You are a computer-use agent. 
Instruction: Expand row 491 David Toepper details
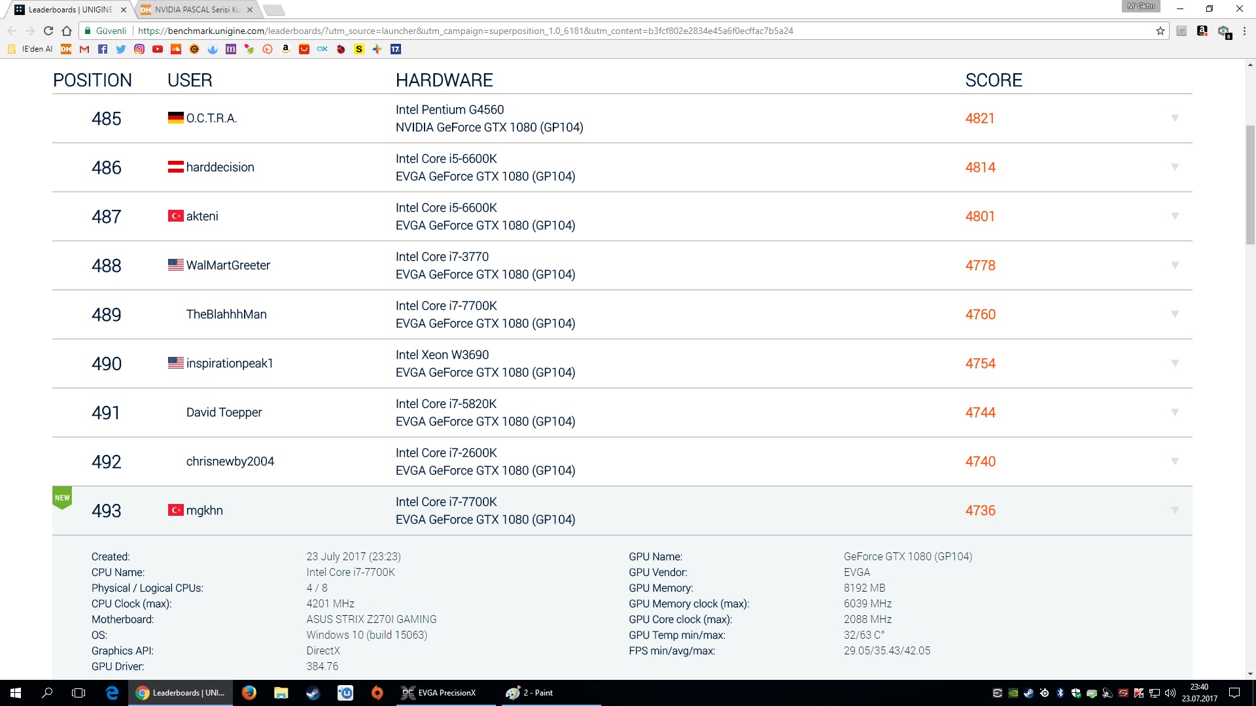[x=1175, y=412]
